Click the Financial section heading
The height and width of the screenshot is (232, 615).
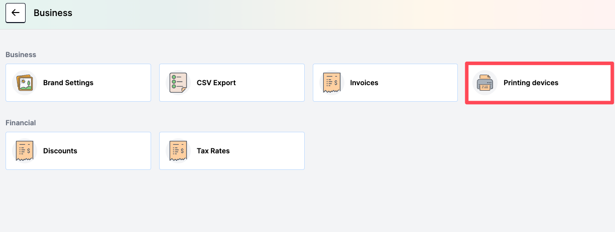[x=21, y=123]
